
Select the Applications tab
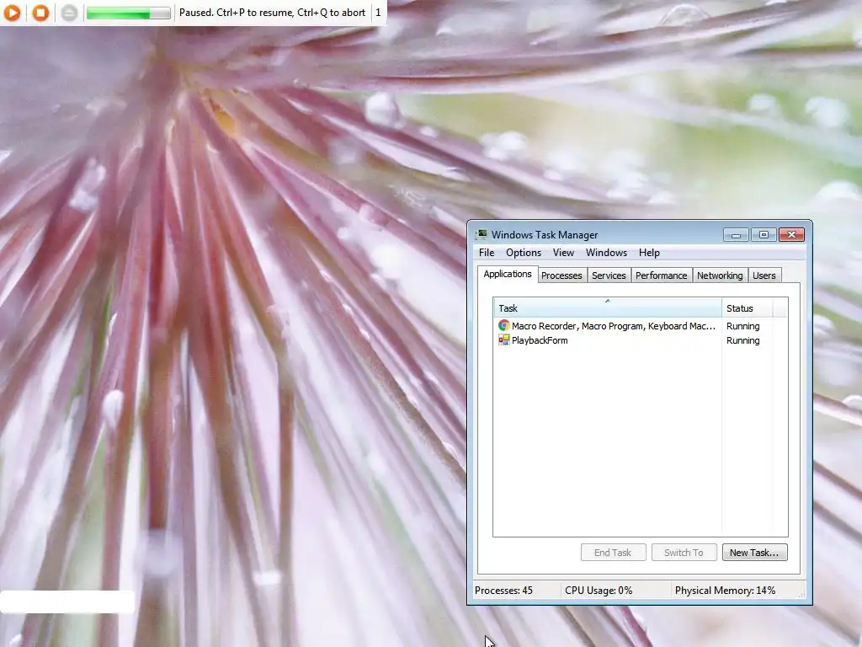click(x=508, y=274)
